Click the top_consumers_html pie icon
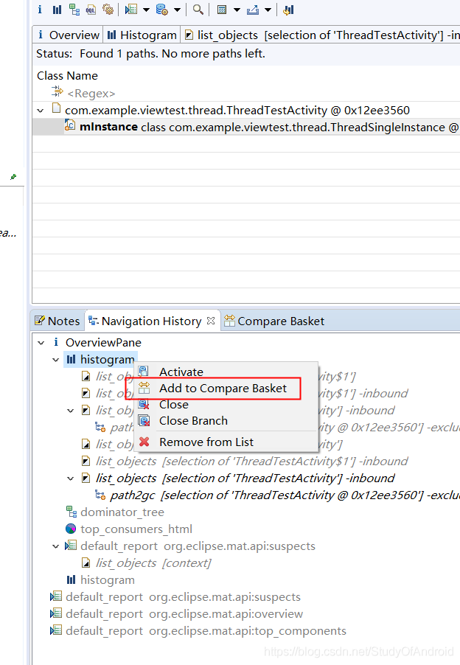The image size is (460, 665). point(71,529)
